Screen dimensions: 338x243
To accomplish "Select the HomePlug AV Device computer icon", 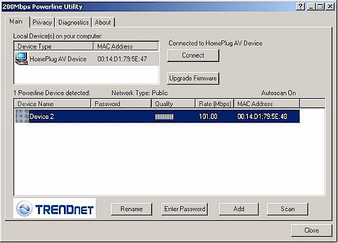I will [22, 58].
